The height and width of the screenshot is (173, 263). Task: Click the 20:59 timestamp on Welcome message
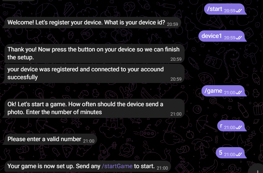[x=172, y=24]
